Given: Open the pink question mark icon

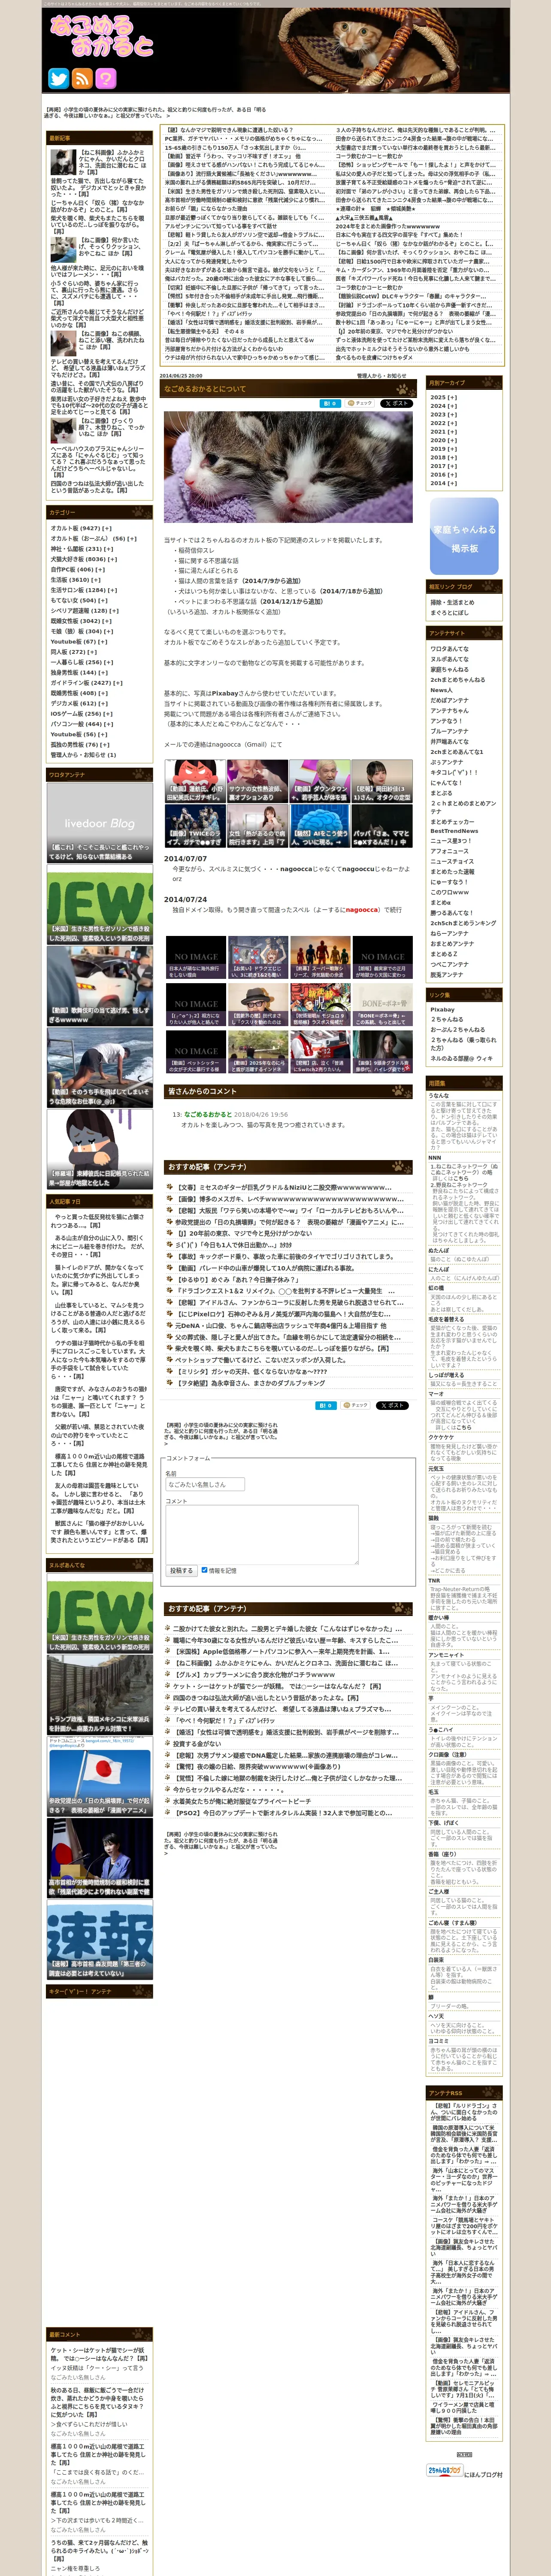Looking at the screenshot, I should 106,79.
